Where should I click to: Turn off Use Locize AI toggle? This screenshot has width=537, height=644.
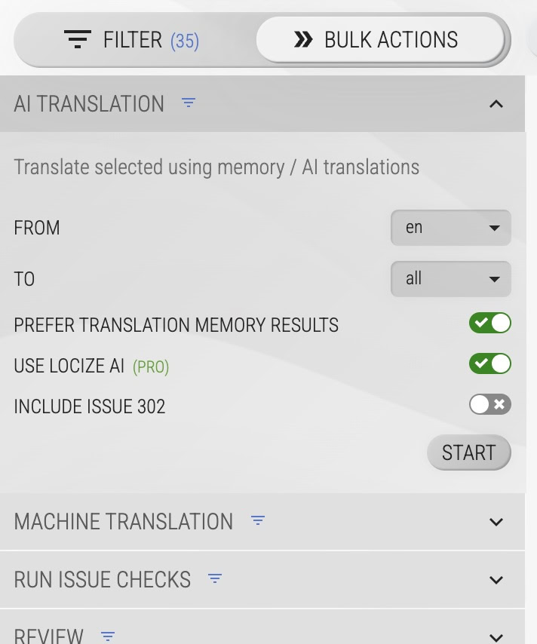click(x=489, y=364)
